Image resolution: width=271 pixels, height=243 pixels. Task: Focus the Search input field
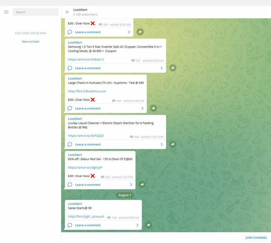tap(36, 12)
